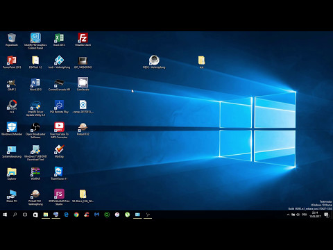Open the Papierkorb recycle bin icon
333x250 pixels.
pos(12,40)
